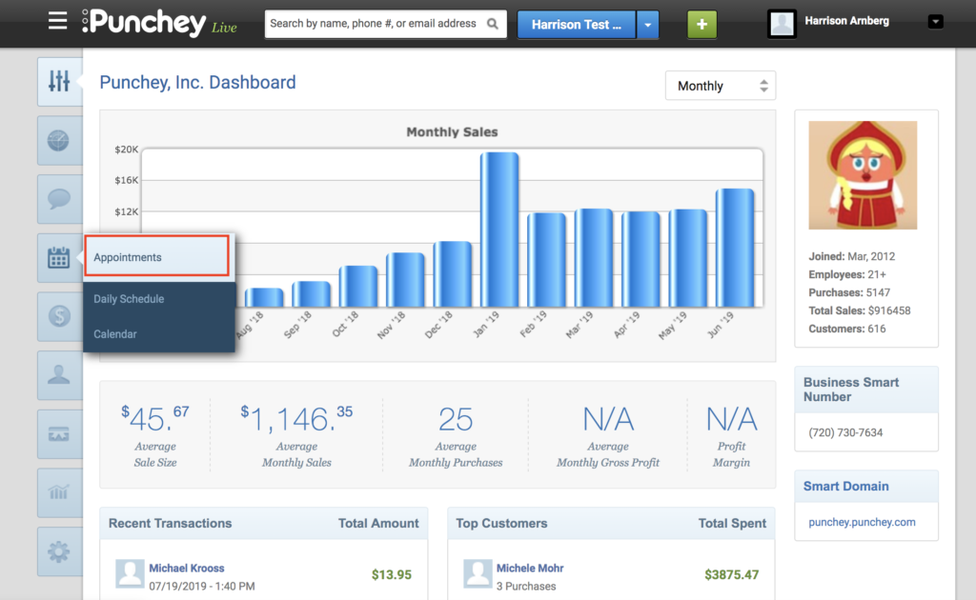This screenshot has height=600, width=976.
Task: Open the Monthly period selector
Action: (721, 86)
